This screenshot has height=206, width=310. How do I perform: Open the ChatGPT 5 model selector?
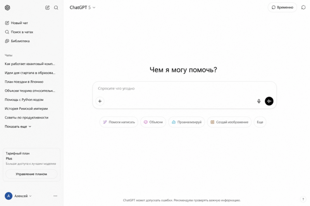pyautogui.click(x=83, y=7)
